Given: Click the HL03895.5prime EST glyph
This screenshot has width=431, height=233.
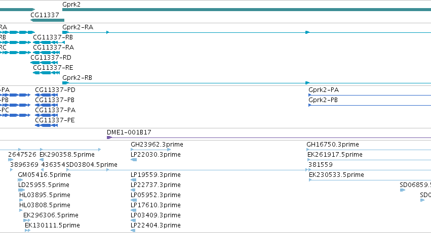Looking at the screenshot, I should tap(21, 200).
